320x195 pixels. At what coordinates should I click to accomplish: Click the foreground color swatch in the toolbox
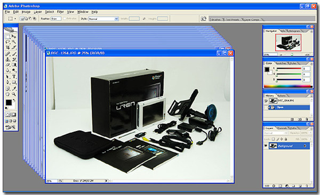9,102
